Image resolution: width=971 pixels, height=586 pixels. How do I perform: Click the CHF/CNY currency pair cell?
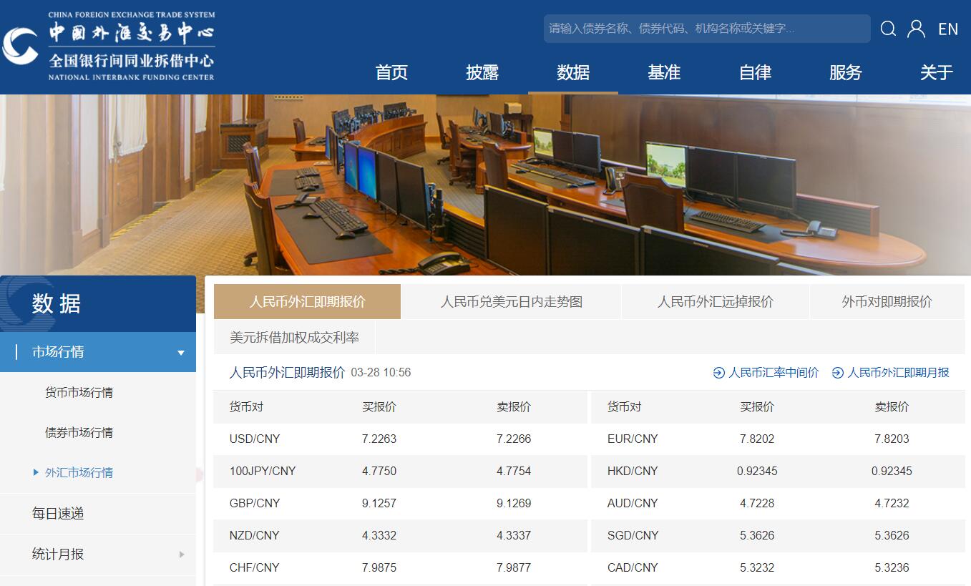[x=254, y=567]
